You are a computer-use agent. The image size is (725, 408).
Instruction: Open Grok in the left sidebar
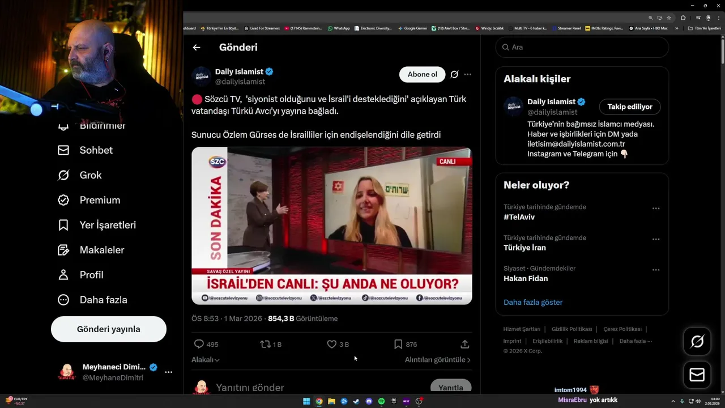80,175
